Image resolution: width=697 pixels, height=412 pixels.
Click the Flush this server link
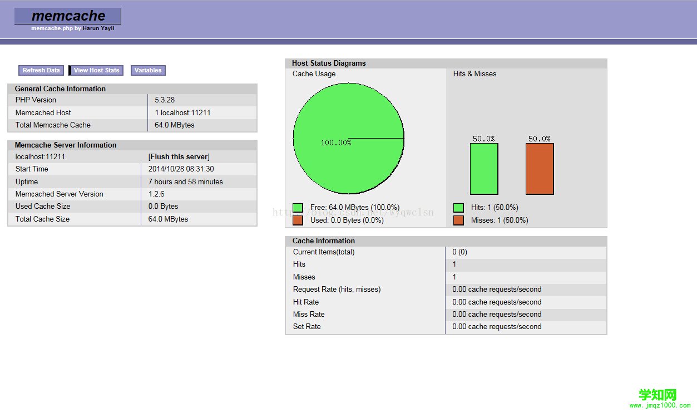pos(179,157)
